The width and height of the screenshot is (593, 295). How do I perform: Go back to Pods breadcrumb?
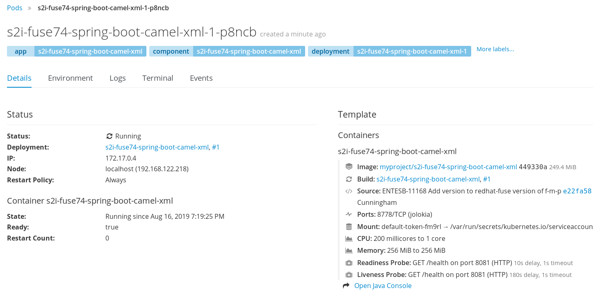pyautogui.click(x=15, y=8)
